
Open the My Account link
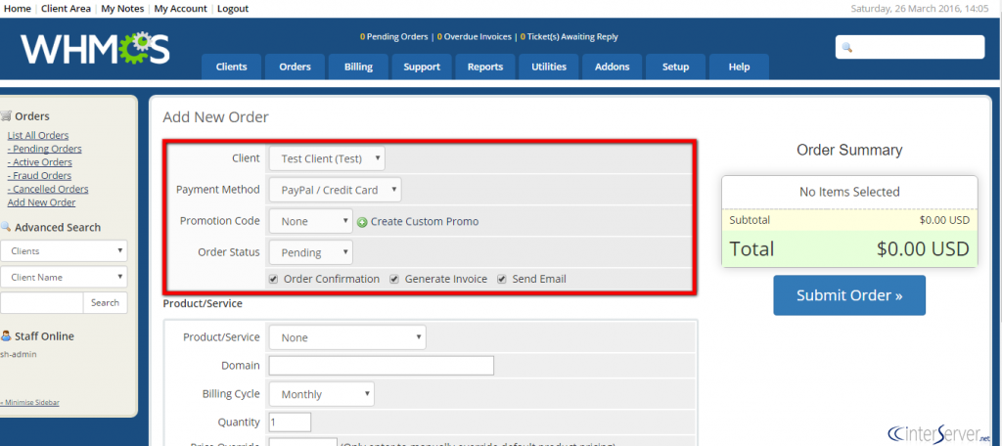pyautogui.click(x=181, y=8)
